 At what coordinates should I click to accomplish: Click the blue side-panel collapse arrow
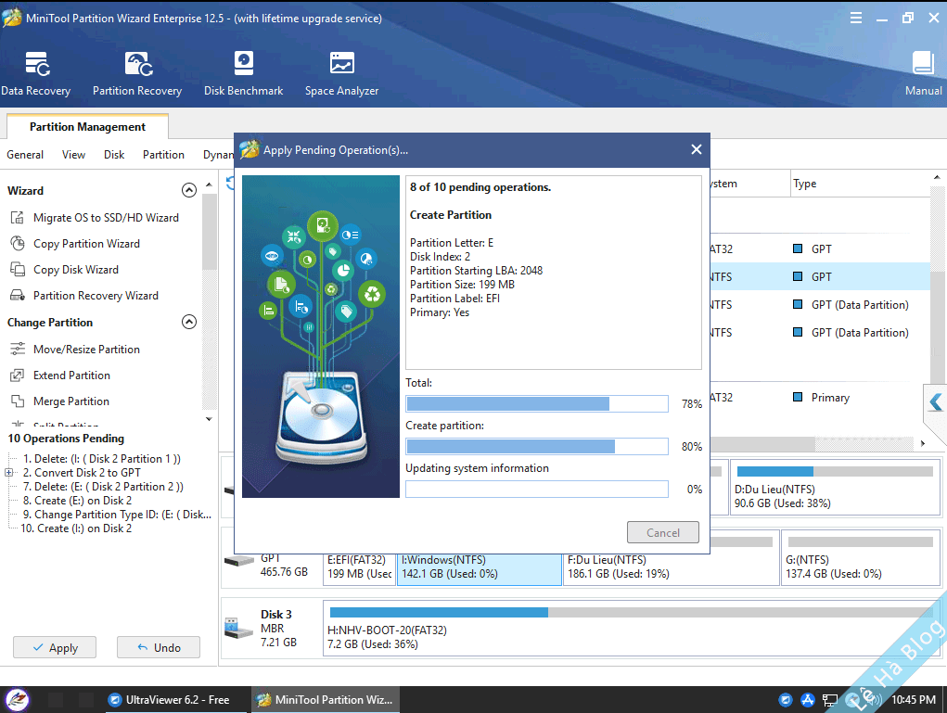coord(936,401)
